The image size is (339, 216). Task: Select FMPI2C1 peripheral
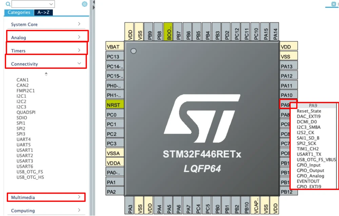click(x=25, y=91)
